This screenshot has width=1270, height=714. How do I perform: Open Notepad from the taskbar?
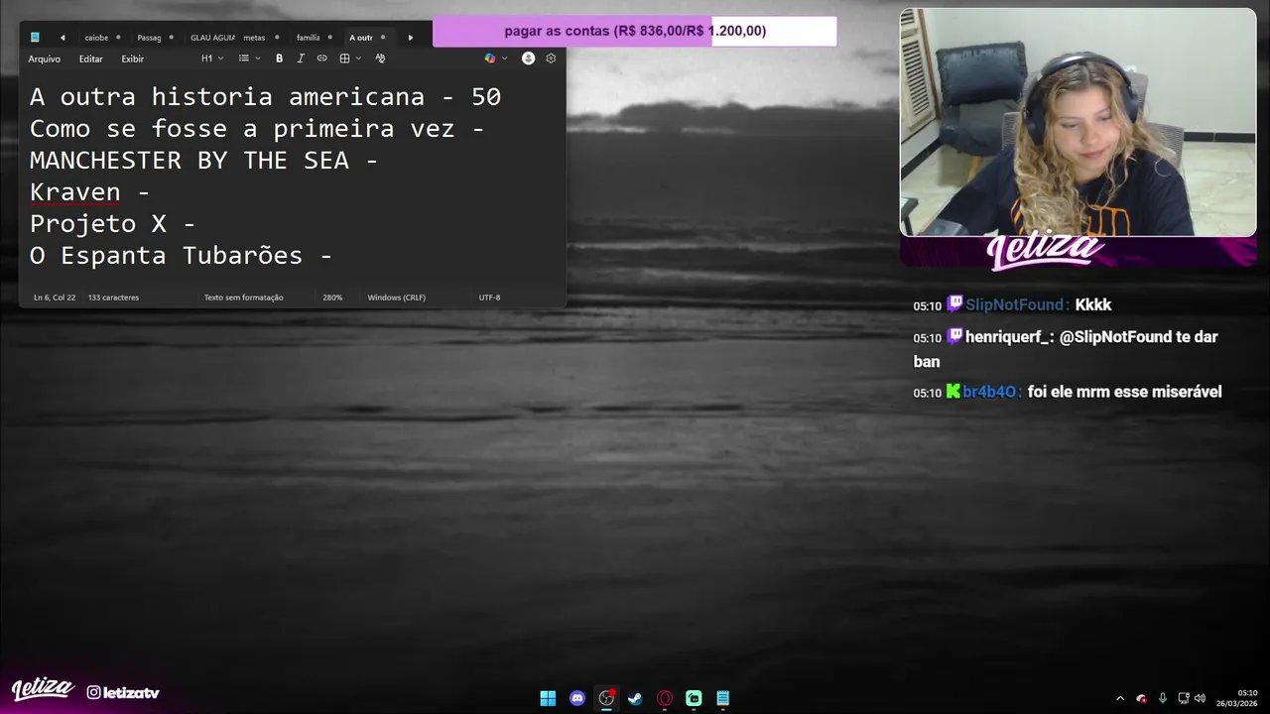723,698
